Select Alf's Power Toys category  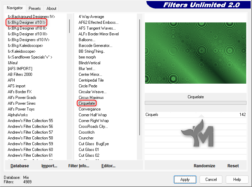tap(21, 109)
